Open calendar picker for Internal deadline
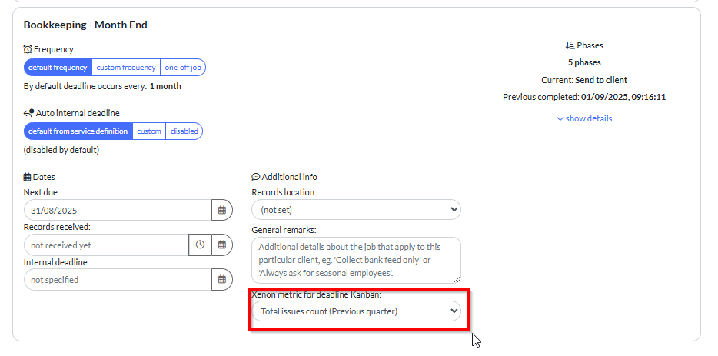This screenshot has width=718, height=356. click(x=222, y=279)
